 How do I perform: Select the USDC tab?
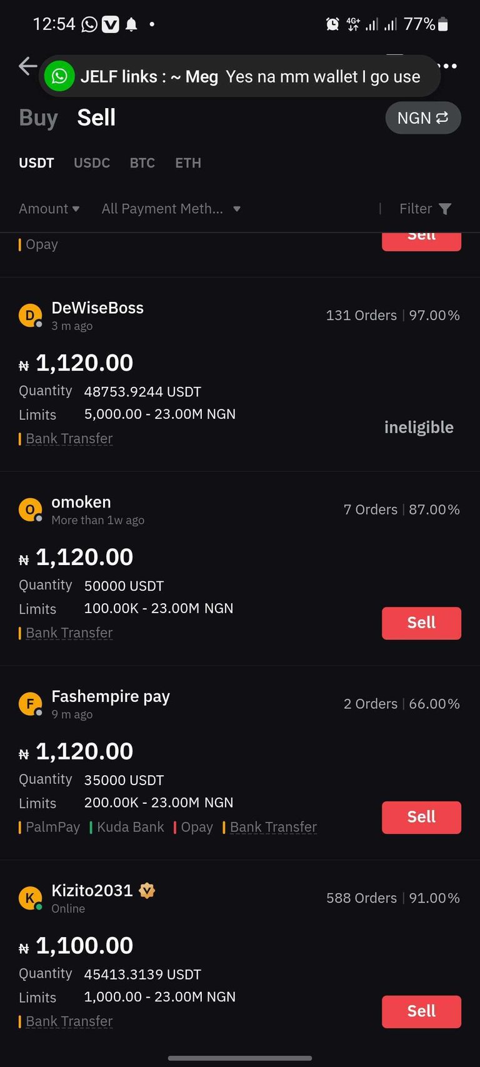[x=92, y=163]
